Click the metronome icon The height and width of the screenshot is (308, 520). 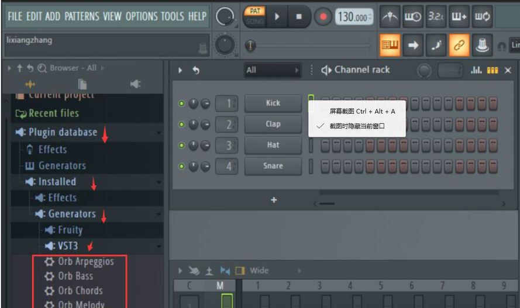pyautogui.click(x=390, y=16)
